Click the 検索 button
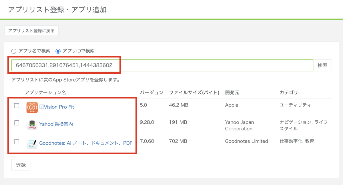Image resolution: width=343 pixels, height=185 pixels. [x=323, y=65]
